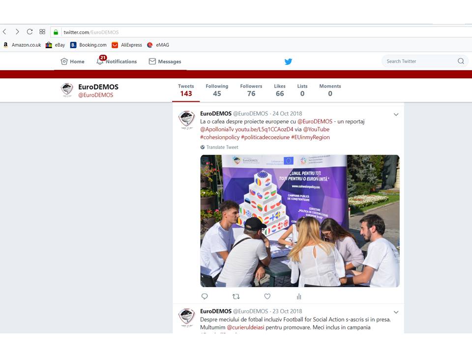This screenshot has width=472, height=354.
Task: Select the Likes 66 tab
Action: pyautogui.click(x=280, y=90)
